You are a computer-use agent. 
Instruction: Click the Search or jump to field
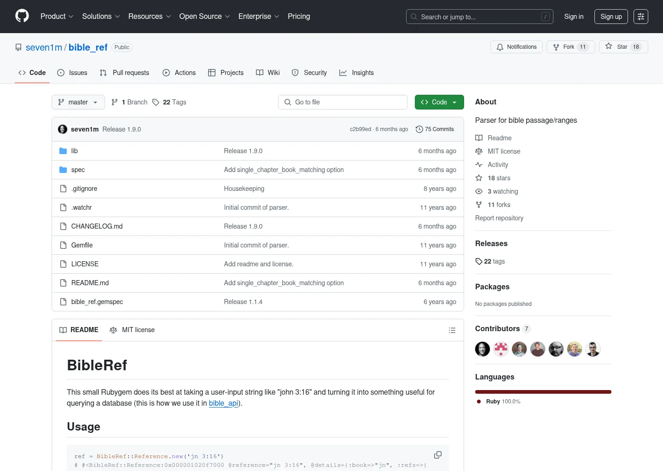(479, 17)
